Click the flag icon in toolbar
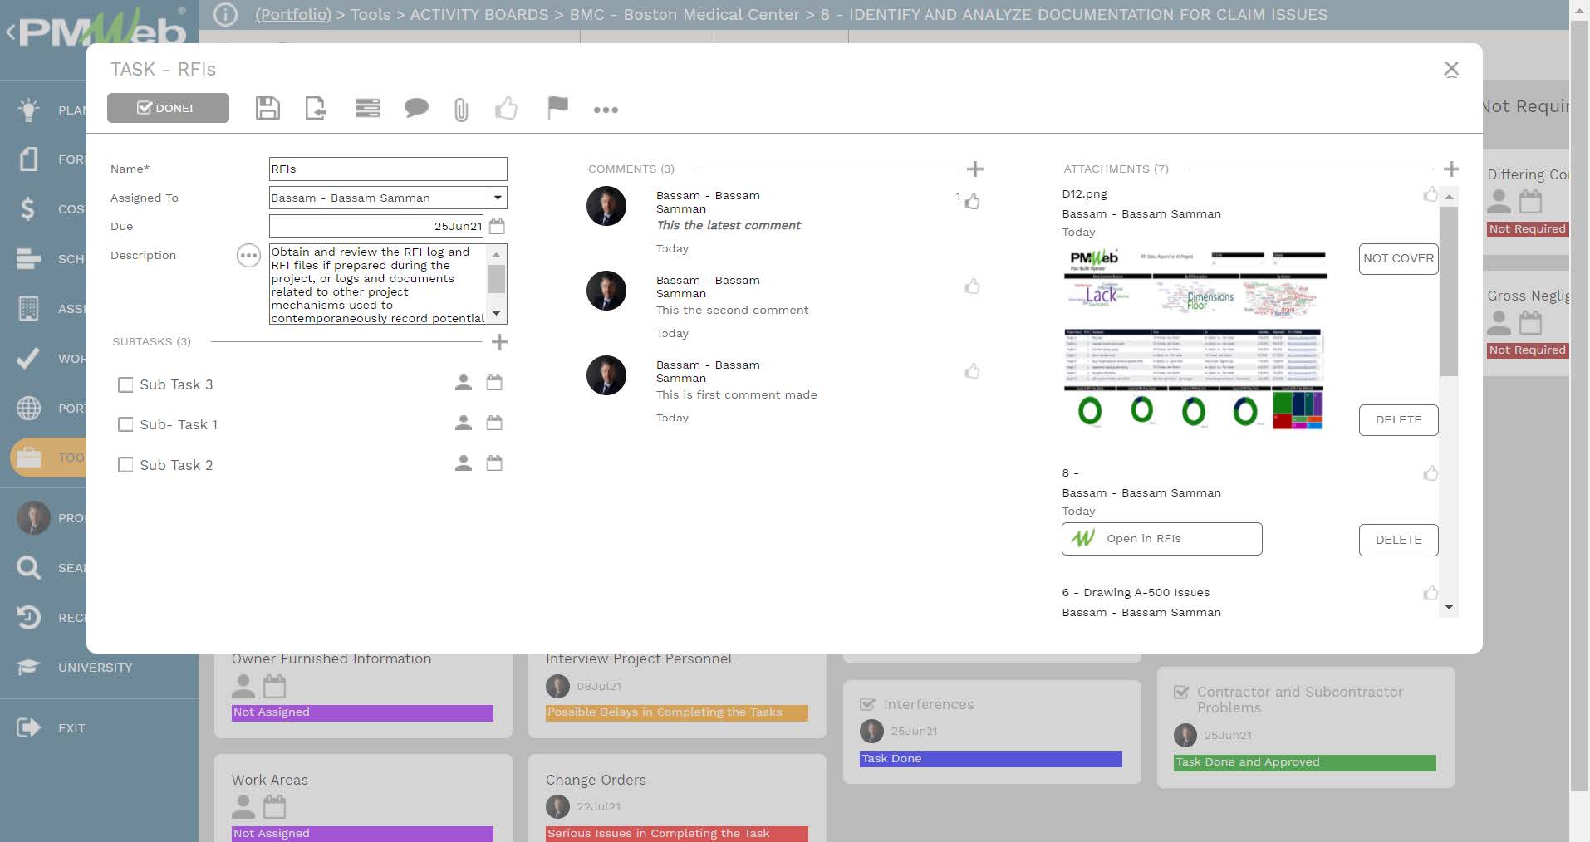 (x=557, y=108)
